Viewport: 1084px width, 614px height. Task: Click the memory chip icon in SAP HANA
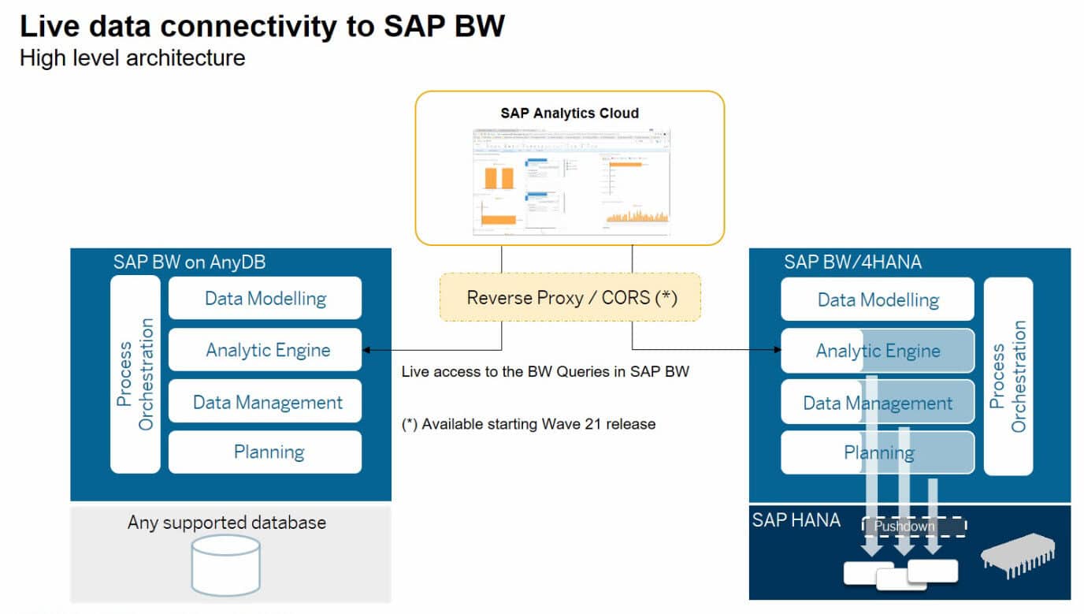1017,552
